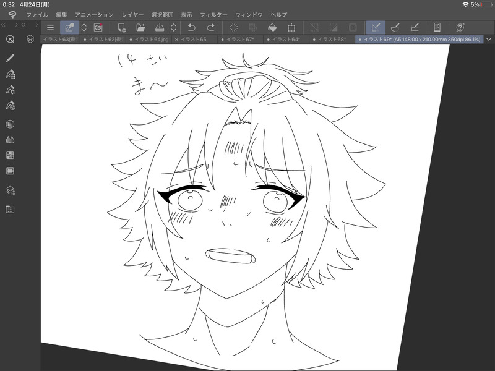Screen dimensions: 495x371
Task: Save the current illustration
Action: tap(160, 27)
